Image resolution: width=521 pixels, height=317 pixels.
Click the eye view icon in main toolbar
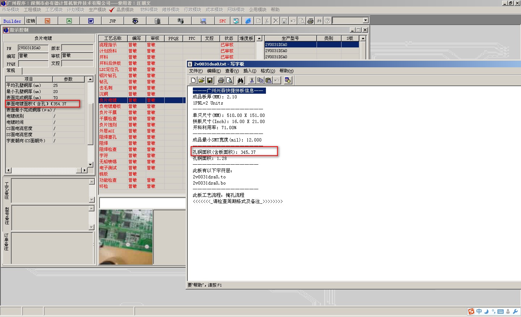coord(135,21)
